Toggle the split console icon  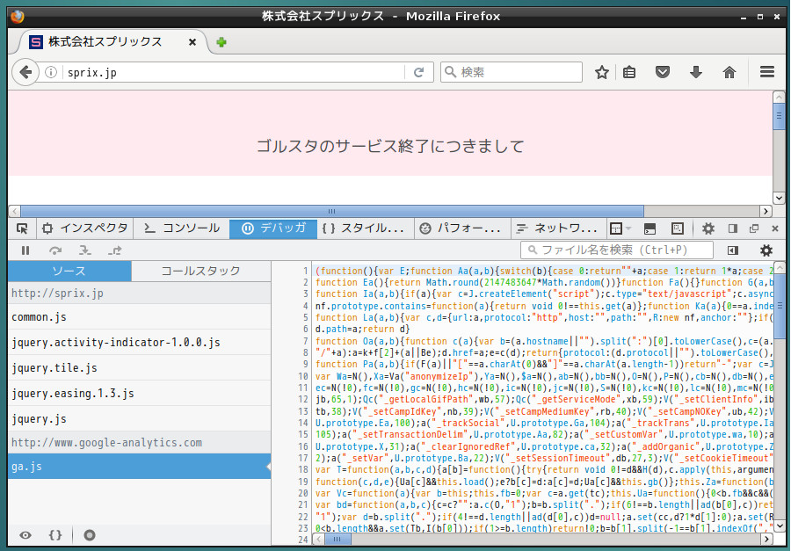click(x=649, y=228)
